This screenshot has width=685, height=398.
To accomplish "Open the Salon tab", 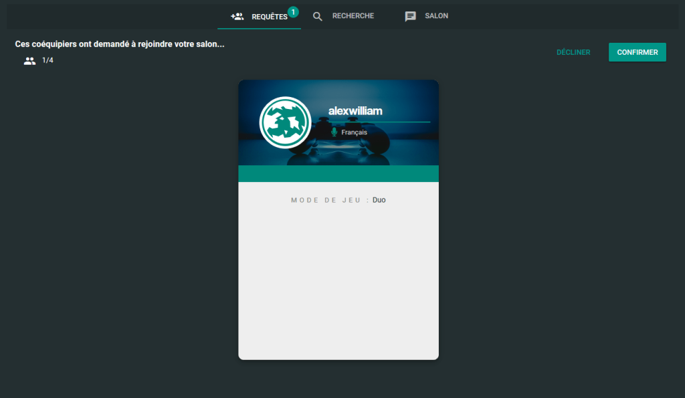I will pyautogui.click(x=427, y=16).
